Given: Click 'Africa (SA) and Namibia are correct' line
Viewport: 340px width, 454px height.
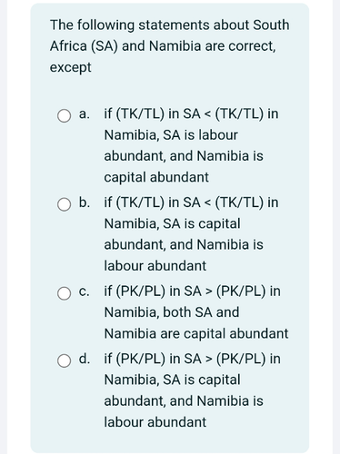Looking at the screenshot, I should (x=163, y=46).
